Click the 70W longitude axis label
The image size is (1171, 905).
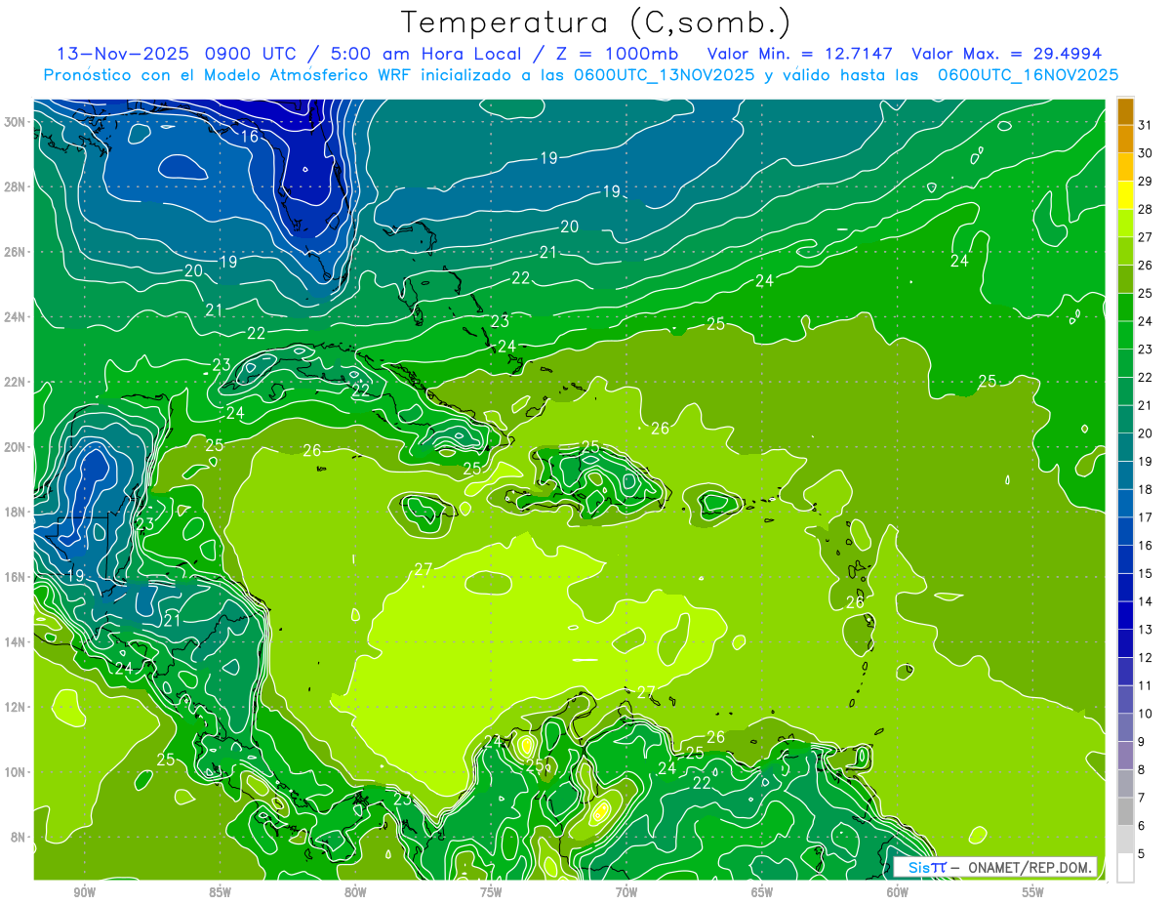[626, 892]
